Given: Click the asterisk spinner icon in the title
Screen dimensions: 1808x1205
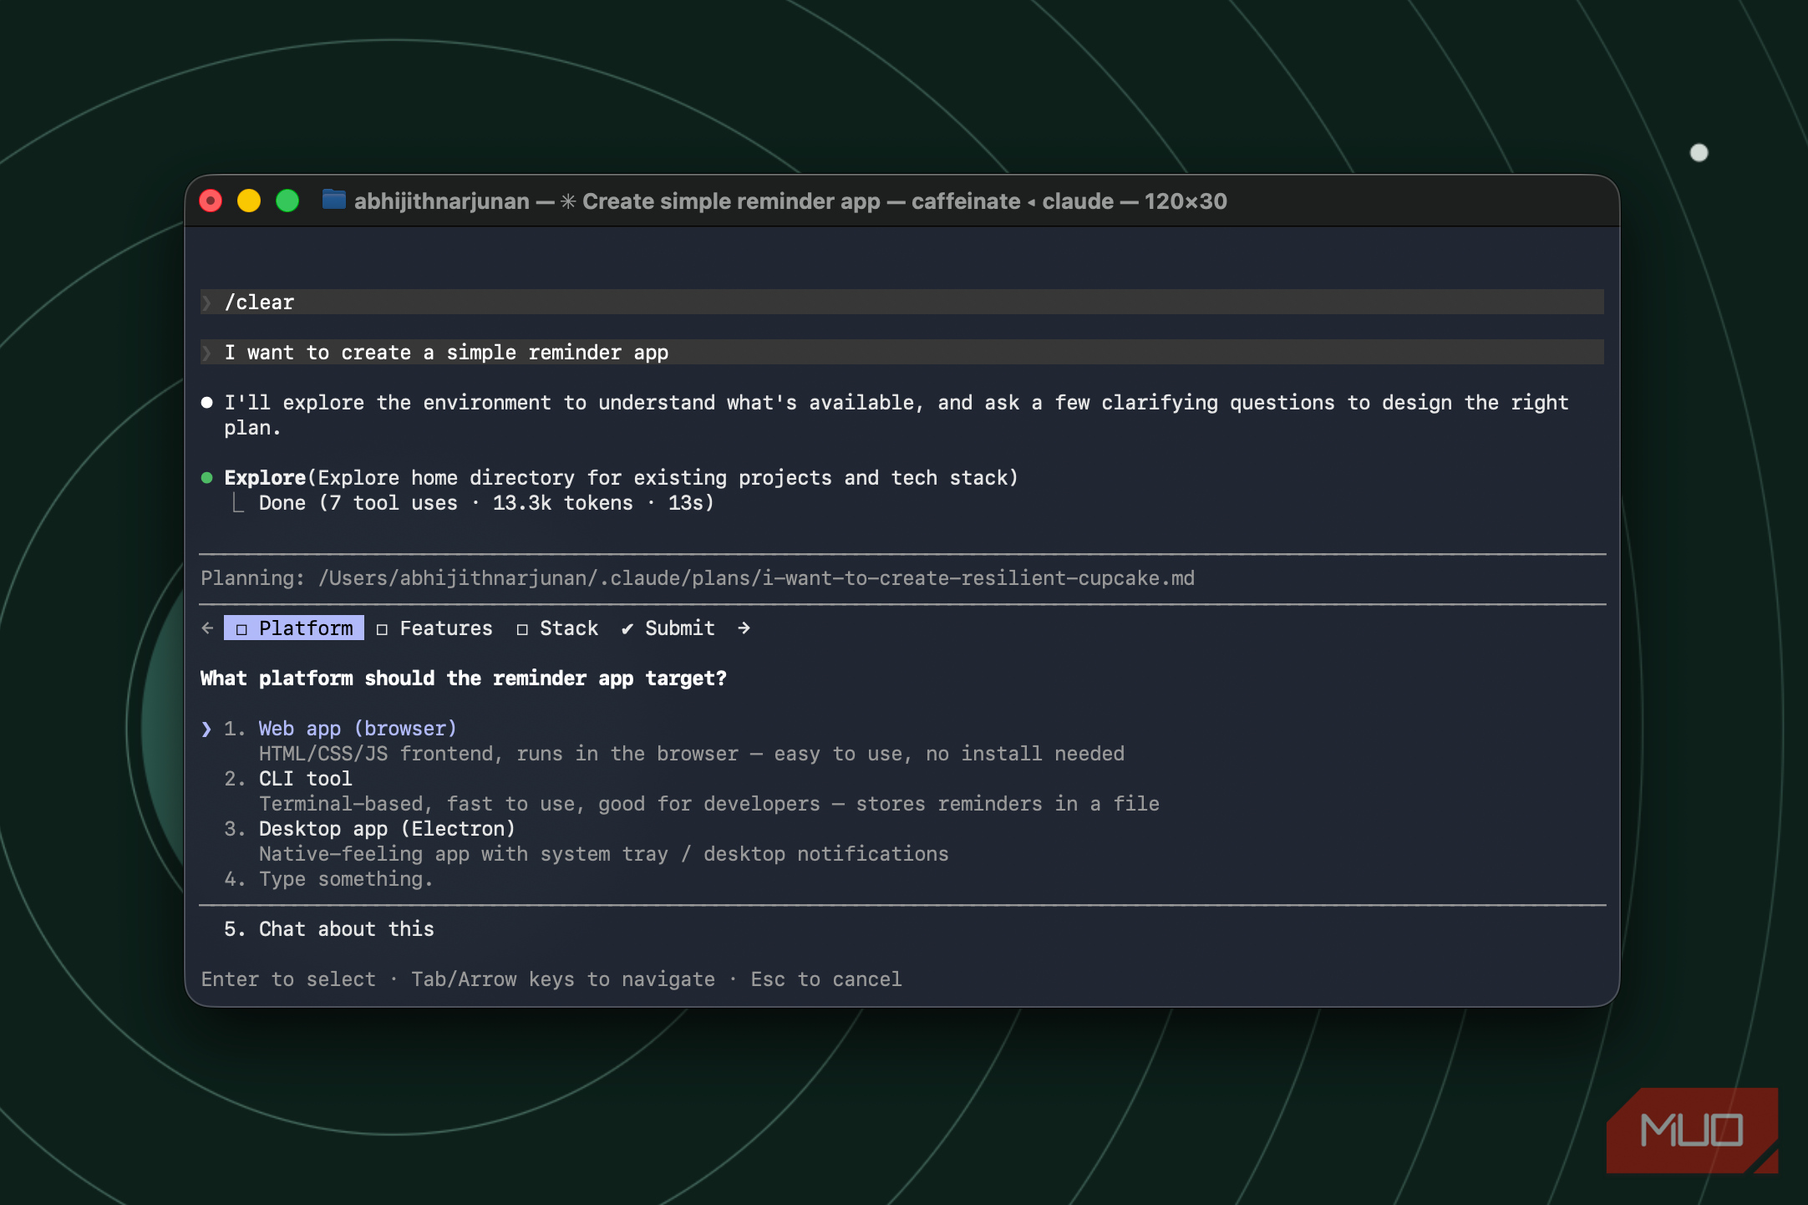Looking at the screenshot, I should [568, 201].
